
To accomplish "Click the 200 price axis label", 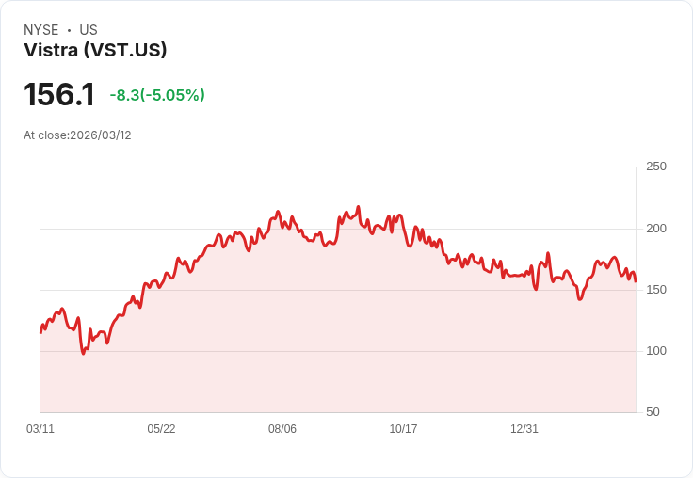I will coord(656,229).
